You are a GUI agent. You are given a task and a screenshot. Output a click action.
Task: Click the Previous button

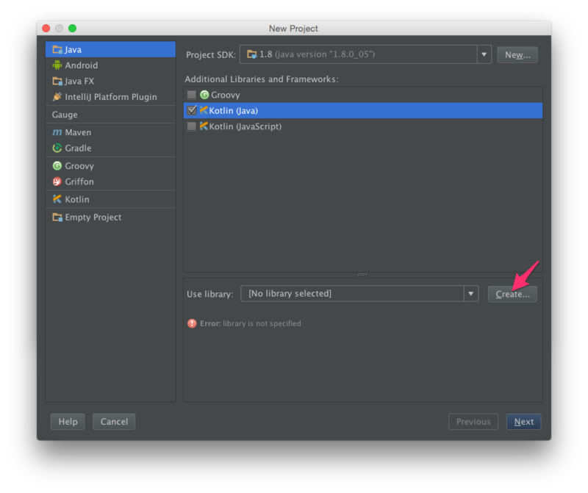tap(473, 422)
